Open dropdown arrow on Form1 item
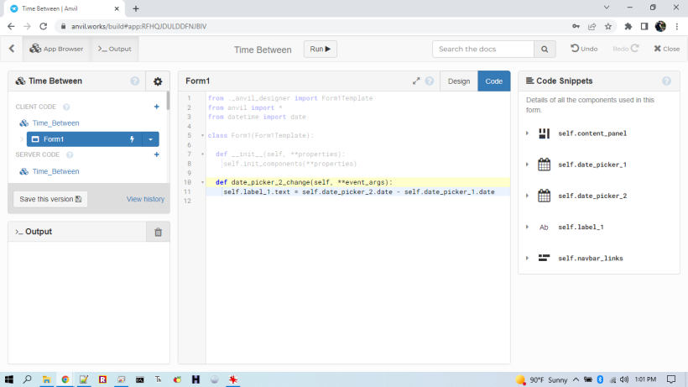This screenshot has height=387, width=688. (150, 139)
